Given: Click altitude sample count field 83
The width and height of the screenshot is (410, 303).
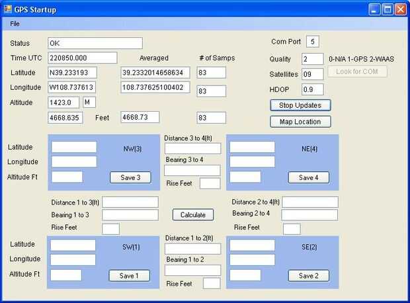Looking at the screenshot, I should (x=211, y=118).
